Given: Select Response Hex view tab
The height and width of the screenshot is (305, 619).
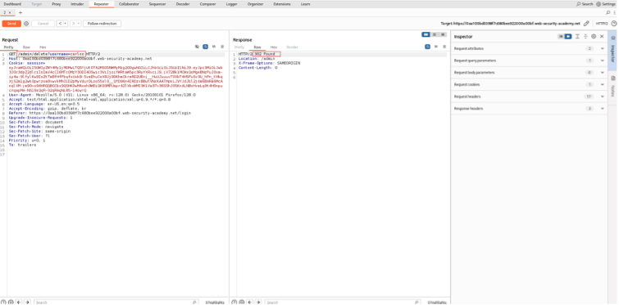Looking at the screenshot, I should click(274, 47).
